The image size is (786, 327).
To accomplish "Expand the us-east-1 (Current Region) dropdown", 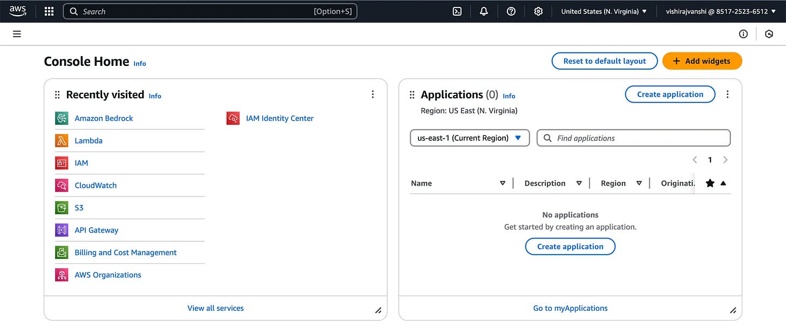I will [470, 138].
